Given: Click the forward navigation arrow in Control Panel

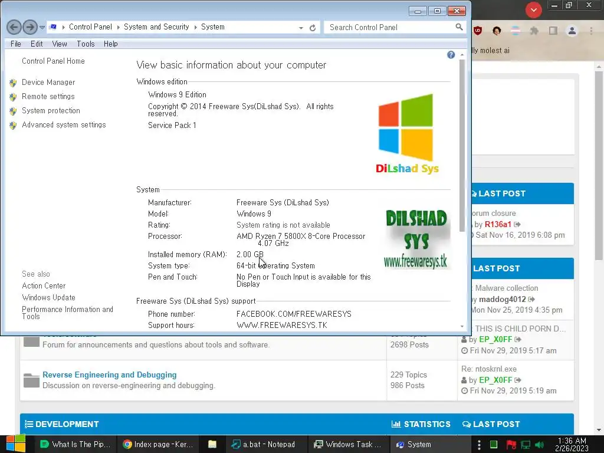Looking at the screenshot, I should pyautogui.click(x=30, y=27).
